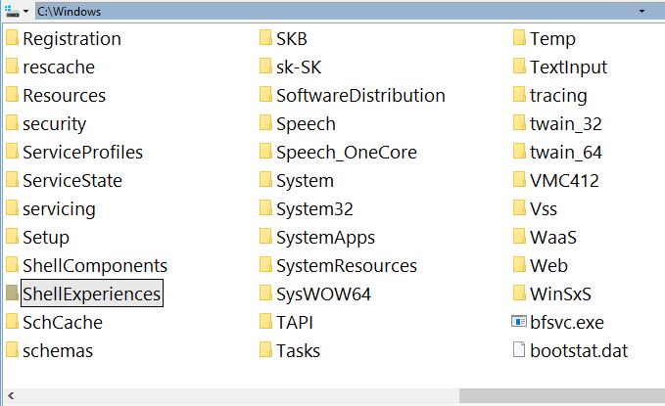Select the Registration folder icon

pyautogui.click(x=12, y=38)
